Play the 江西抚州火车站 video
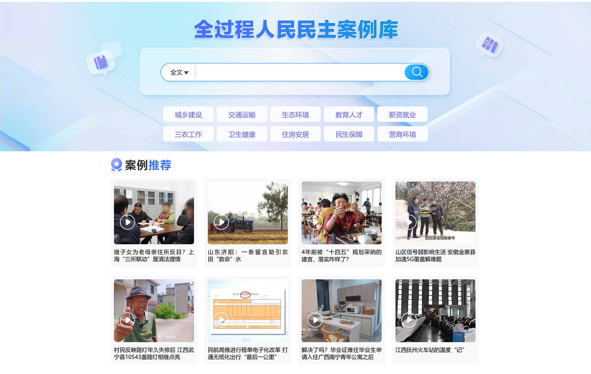591x374 pixels. (409, 320)
